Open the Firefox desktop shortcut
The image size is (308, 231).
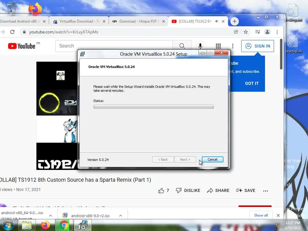[x=35, y=9]
